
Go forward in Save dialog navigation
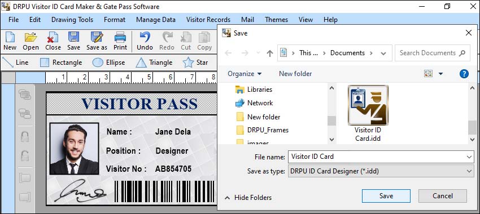[245, 53]
